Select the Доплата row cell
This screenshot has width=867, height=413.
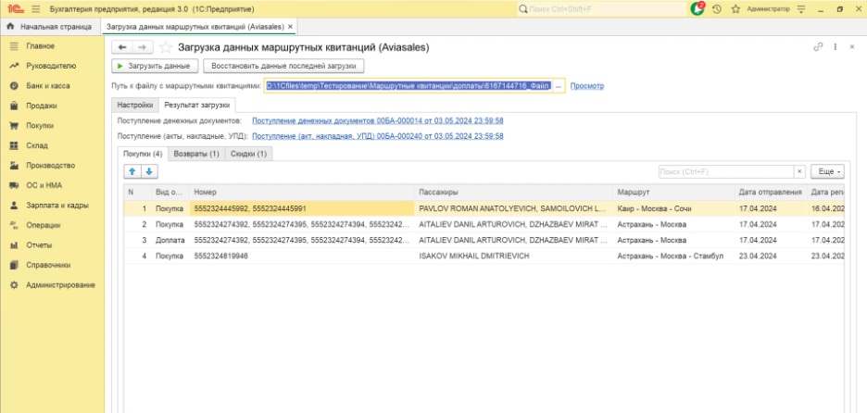coord(170,241)
